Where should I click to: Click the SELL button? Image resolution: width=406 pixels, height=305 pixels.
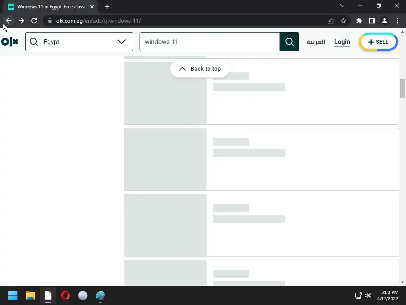pos(378,42)
